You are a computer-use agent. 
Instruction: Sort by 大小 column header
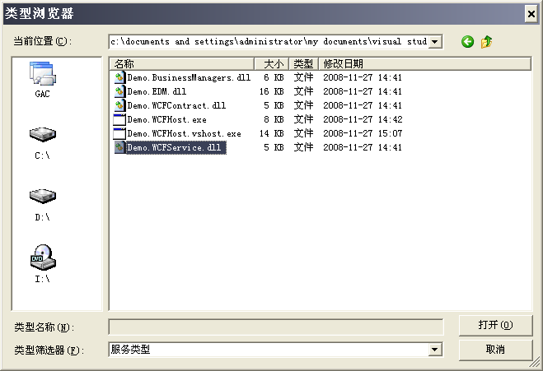(x=272, y=63)
